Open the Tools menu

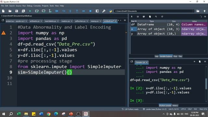point(52,6)
